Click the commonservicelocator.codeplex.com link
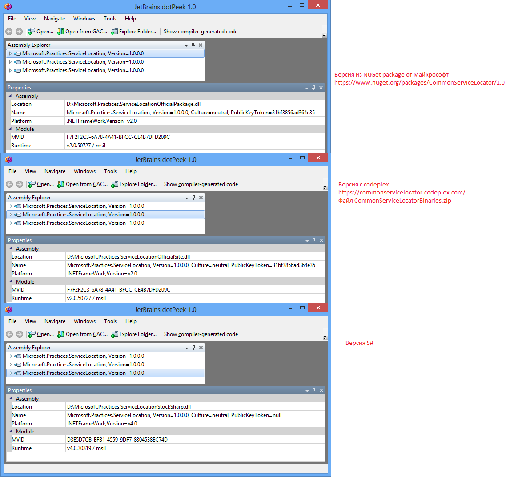 402,192
